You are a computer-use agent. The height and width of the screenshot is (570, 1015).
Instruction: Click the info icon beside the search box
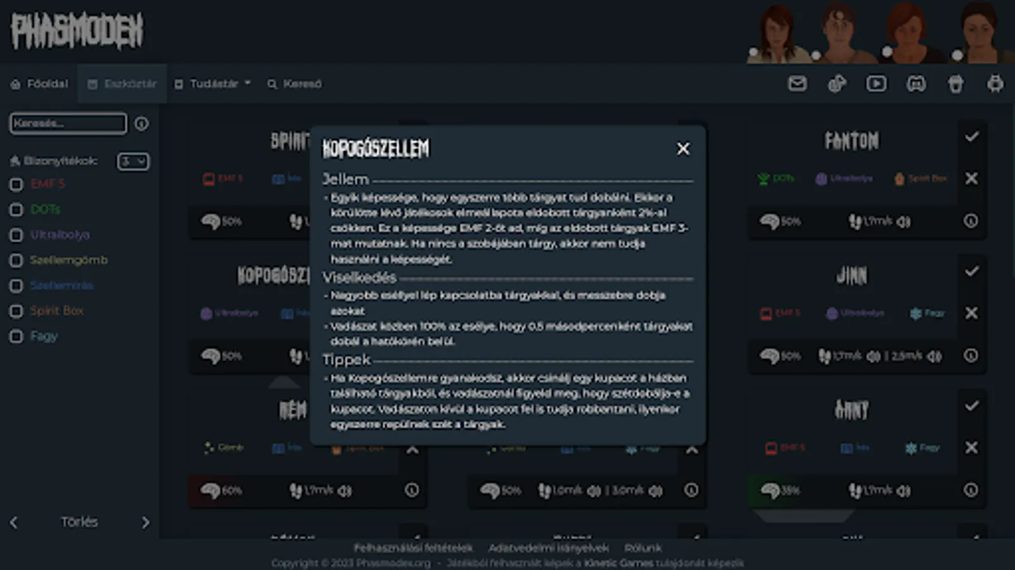tap(141, 123)
